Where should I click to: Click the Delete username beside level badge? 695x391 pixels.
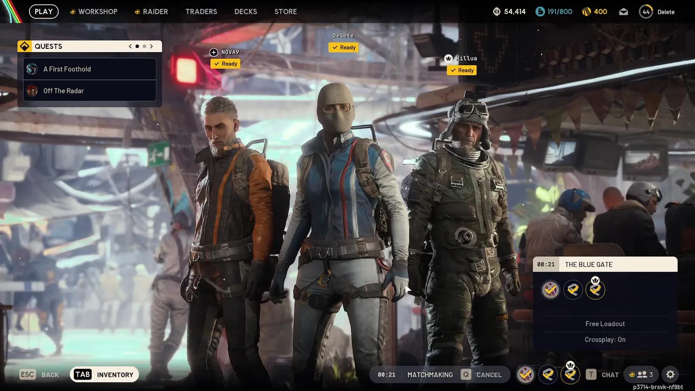[666, 12]
